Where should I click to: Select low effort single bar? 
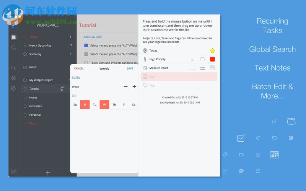tap(193, 69)
